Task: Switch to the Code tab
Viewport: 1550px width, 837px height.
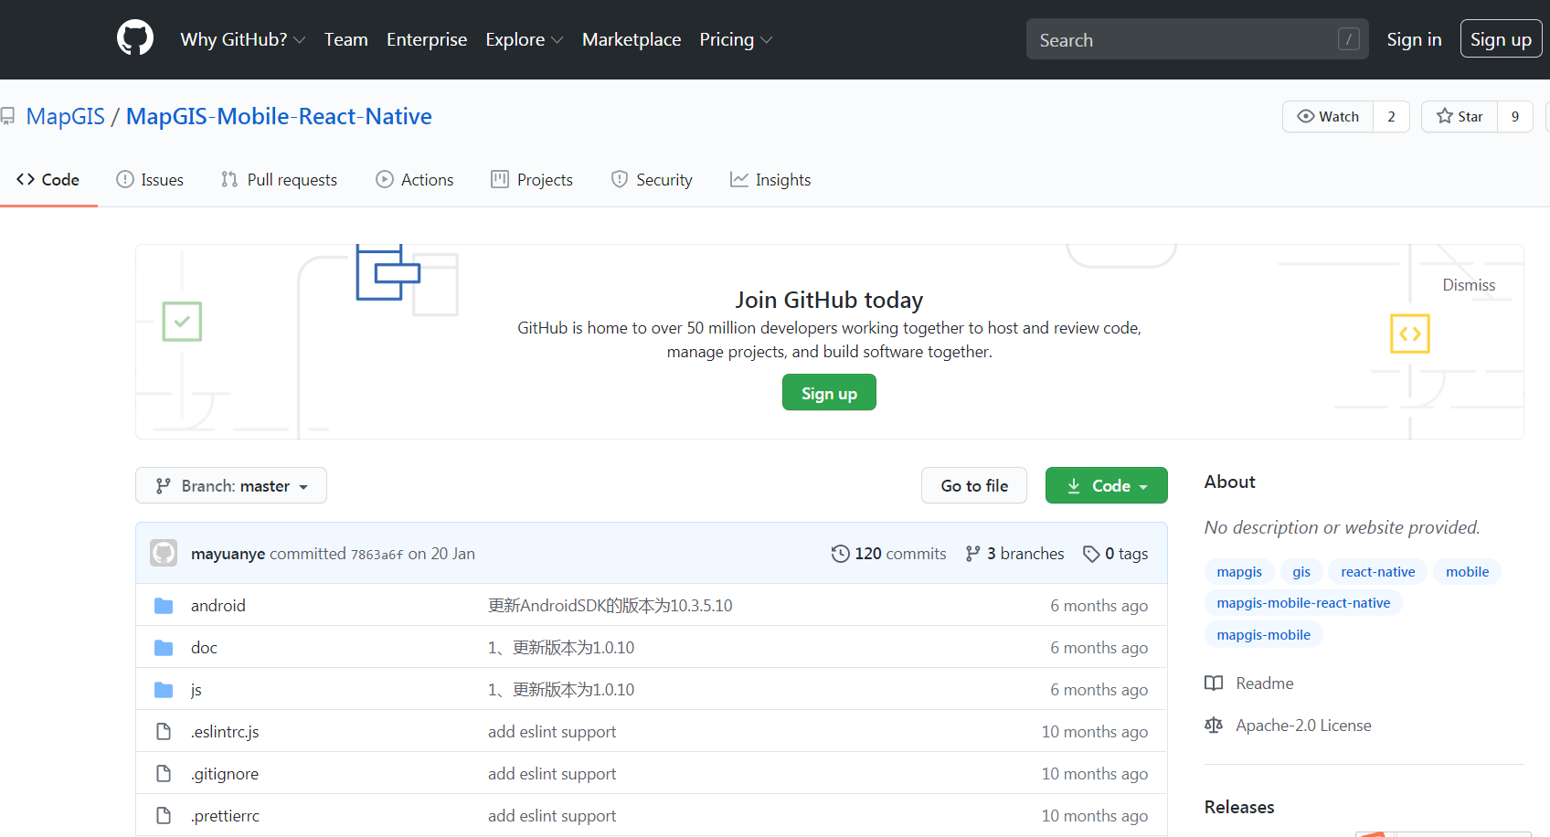Action: (48, 180)
